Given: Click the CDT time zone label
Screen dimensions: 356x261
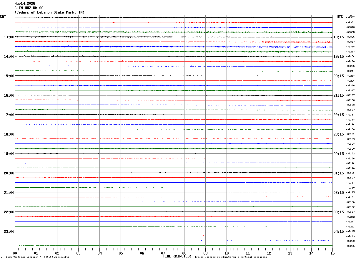Looking at the screenshot, I should tap(3, 17).
